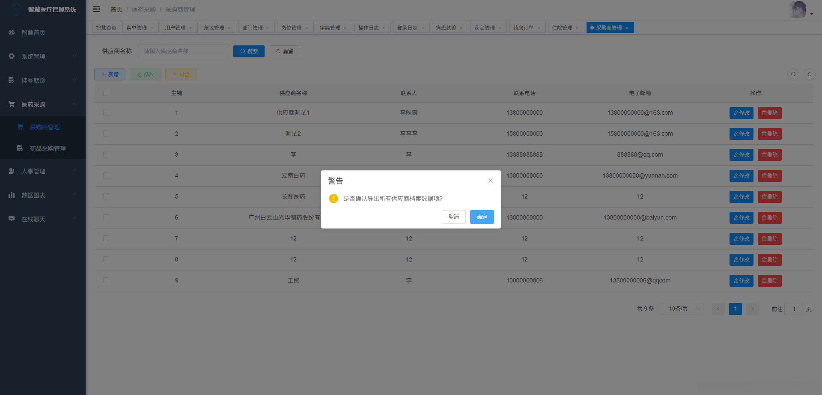The image size is (822, 395).
Task: Switch to the 药品管理 tab
Action: [x=485, y=27]
